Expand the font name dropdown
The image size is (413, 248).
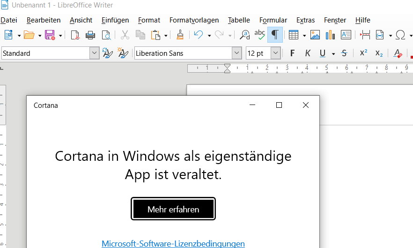point(237,53)
